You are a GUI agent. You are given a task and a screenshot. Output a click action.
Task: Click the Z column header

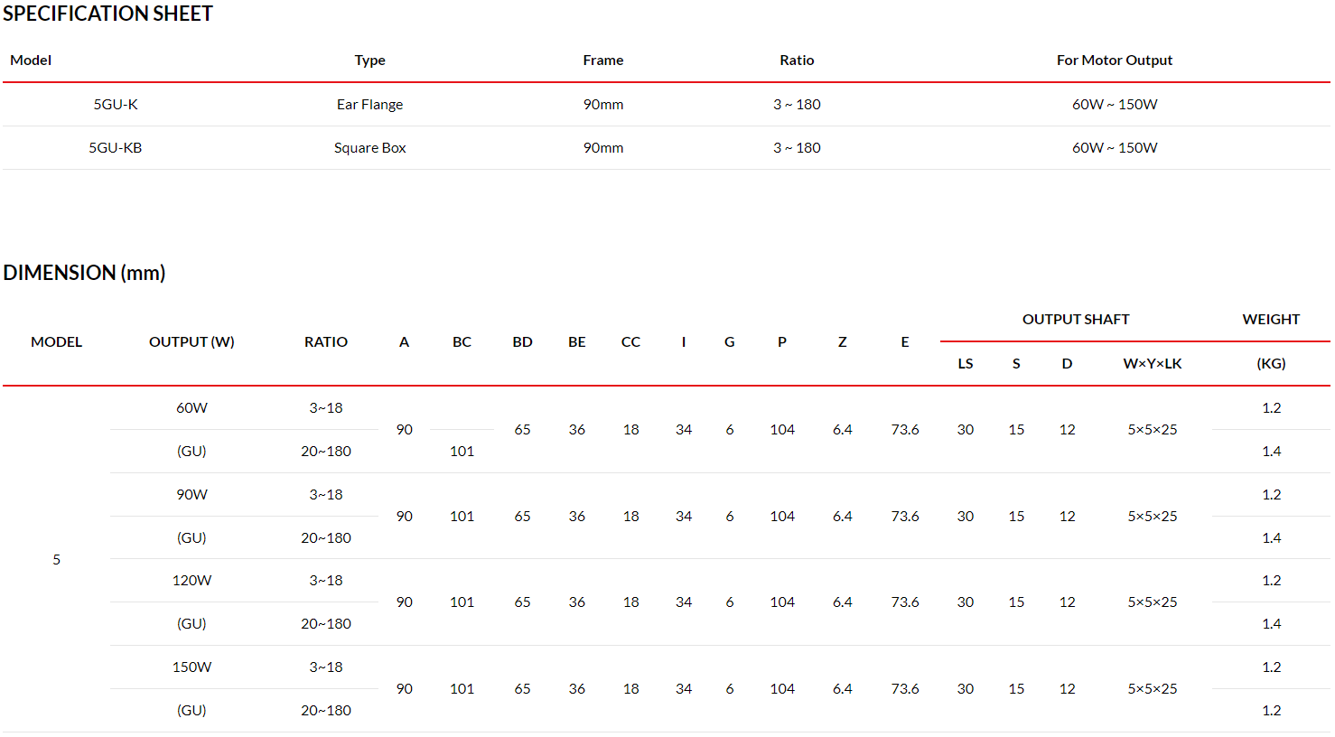click(x=842, y=342)
